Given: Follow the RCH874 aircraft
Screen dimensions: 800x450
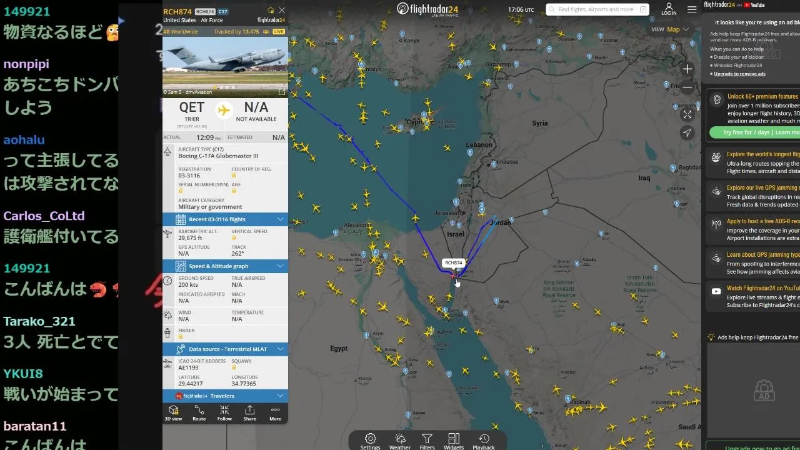Looking at the screenshot, I should coord(224,413).
